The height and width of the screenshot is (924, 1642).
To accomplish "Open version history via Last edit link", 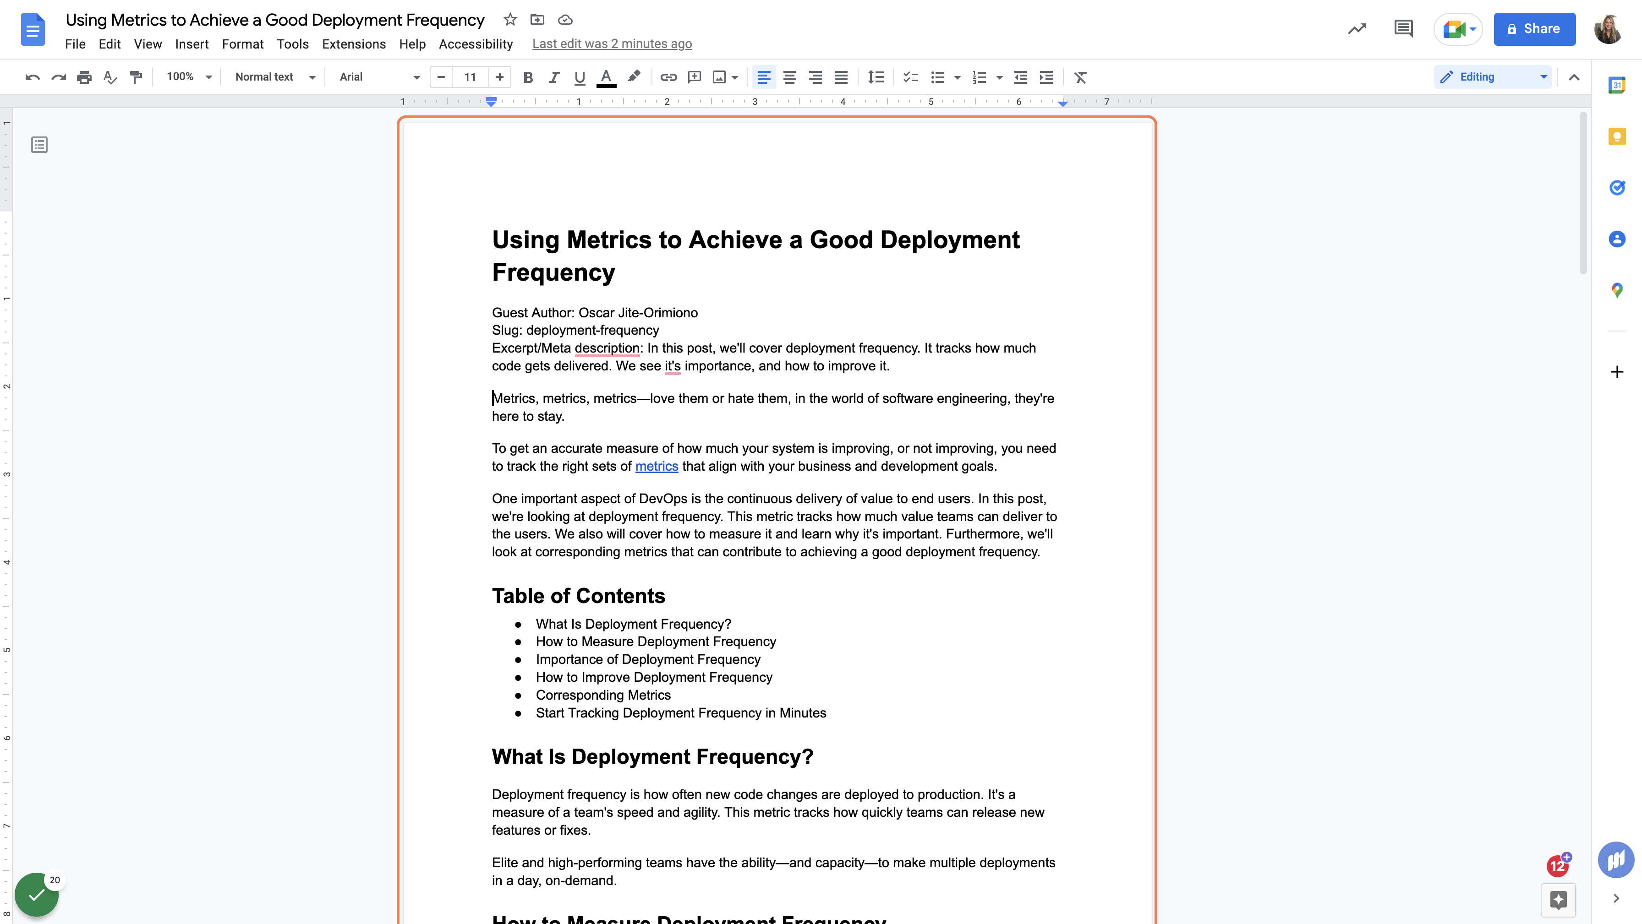I will (x=612, y=44).
